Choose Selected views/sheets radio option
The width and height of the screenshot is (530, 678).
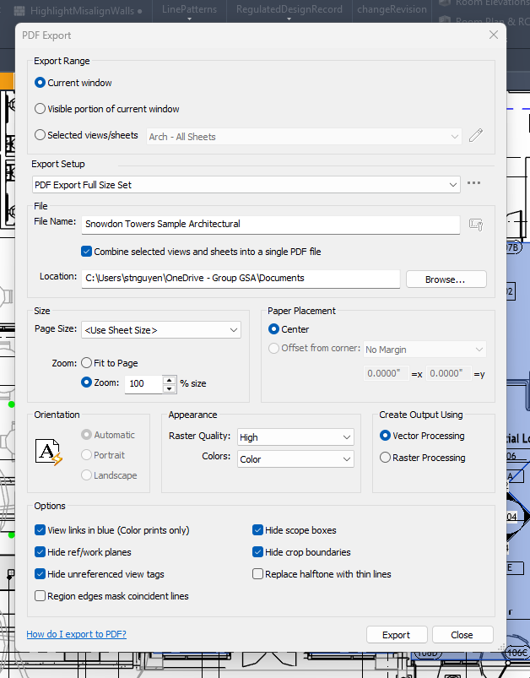pyautogui.click(x=41, y=135)
